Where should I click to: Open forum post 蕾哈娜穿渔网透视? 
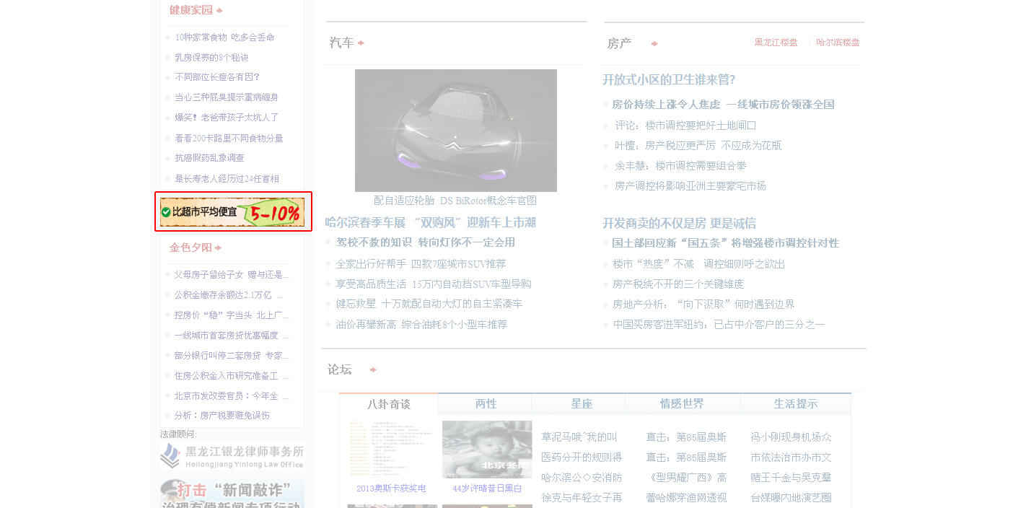point(686,498)
